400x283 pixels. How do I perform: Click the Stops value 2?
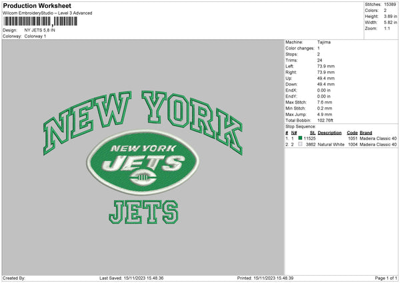click(x=319, y=54)
